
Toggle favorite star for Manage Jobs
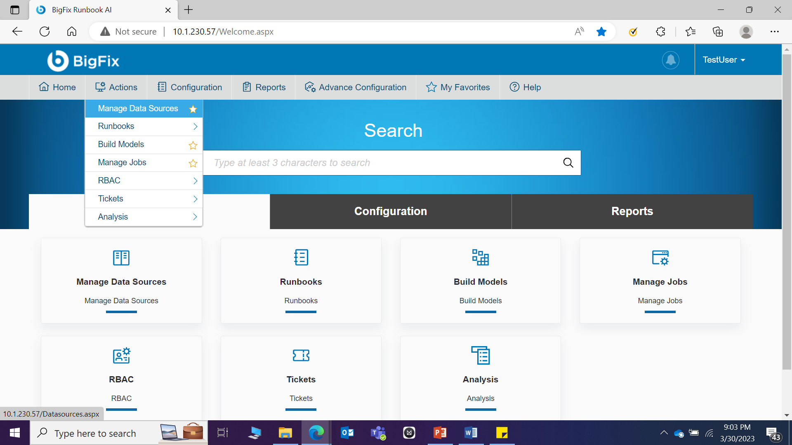click(x=193, y=163)
